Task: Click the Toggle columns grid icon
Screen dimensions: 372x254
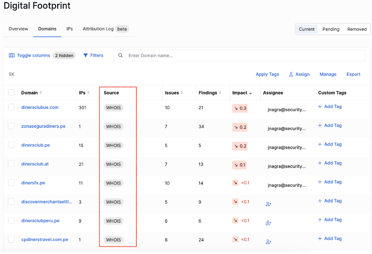Action: pyautogui.click(x=11, y=55)
